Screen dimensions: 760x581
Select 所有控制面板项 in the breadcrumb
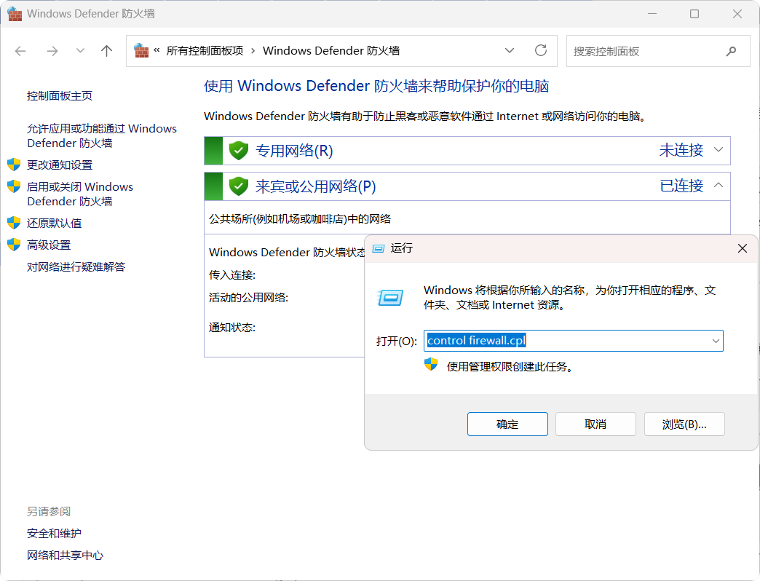click(x=205, y=51)
